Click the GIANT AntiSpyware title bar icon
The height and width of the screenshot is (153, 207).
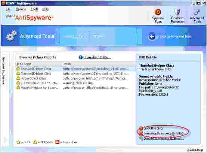click(3, 3)
